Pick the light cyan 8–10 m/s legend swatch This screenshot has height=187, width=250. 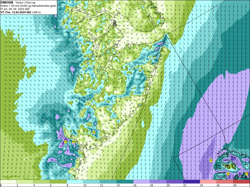(75, 181)
